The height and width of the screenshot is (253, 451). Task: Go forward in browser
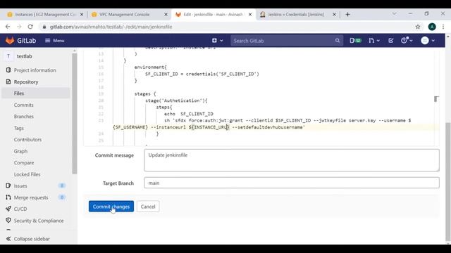[x=19, y=27]
